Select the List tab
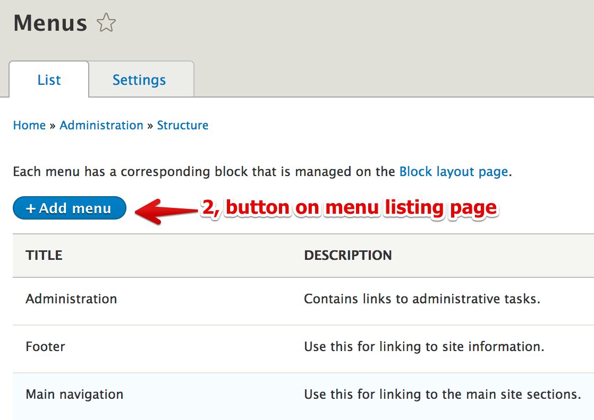 point(48,79)
